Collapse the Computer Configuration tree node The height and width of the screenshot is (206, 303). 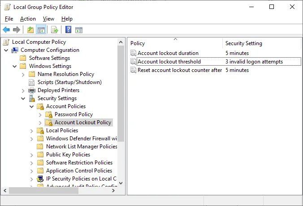(6, 50)
